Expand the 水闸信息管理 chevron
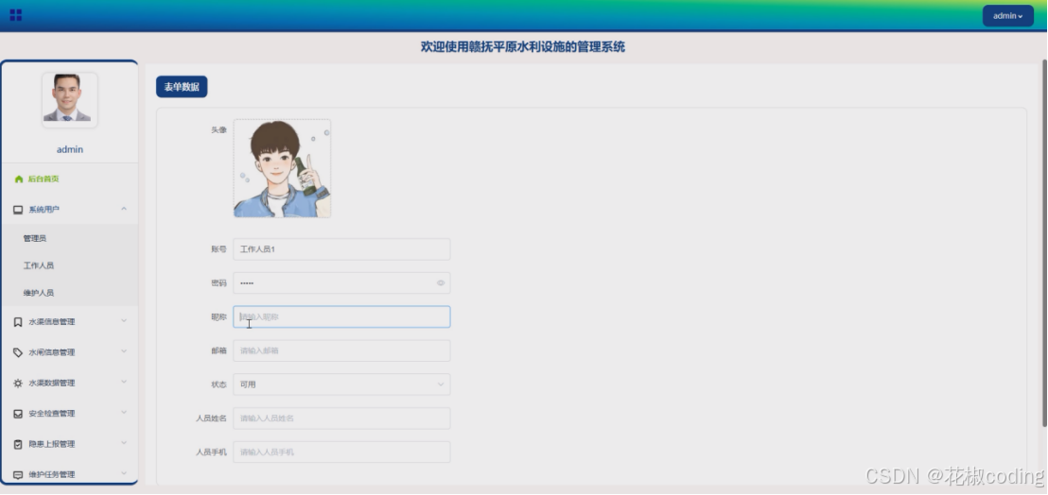1048x495 pixels. 124,351
